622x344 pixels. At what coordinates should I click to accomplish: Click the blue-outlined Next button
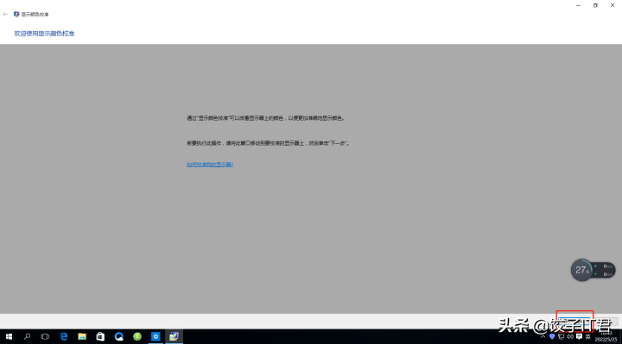[574, 320]
